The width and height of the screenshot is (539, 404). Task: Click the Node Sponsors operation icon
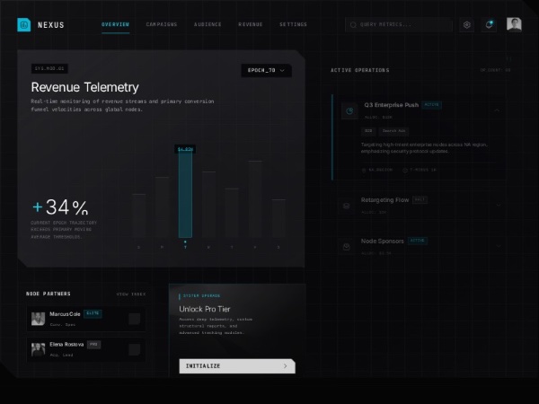pos(348,246)
